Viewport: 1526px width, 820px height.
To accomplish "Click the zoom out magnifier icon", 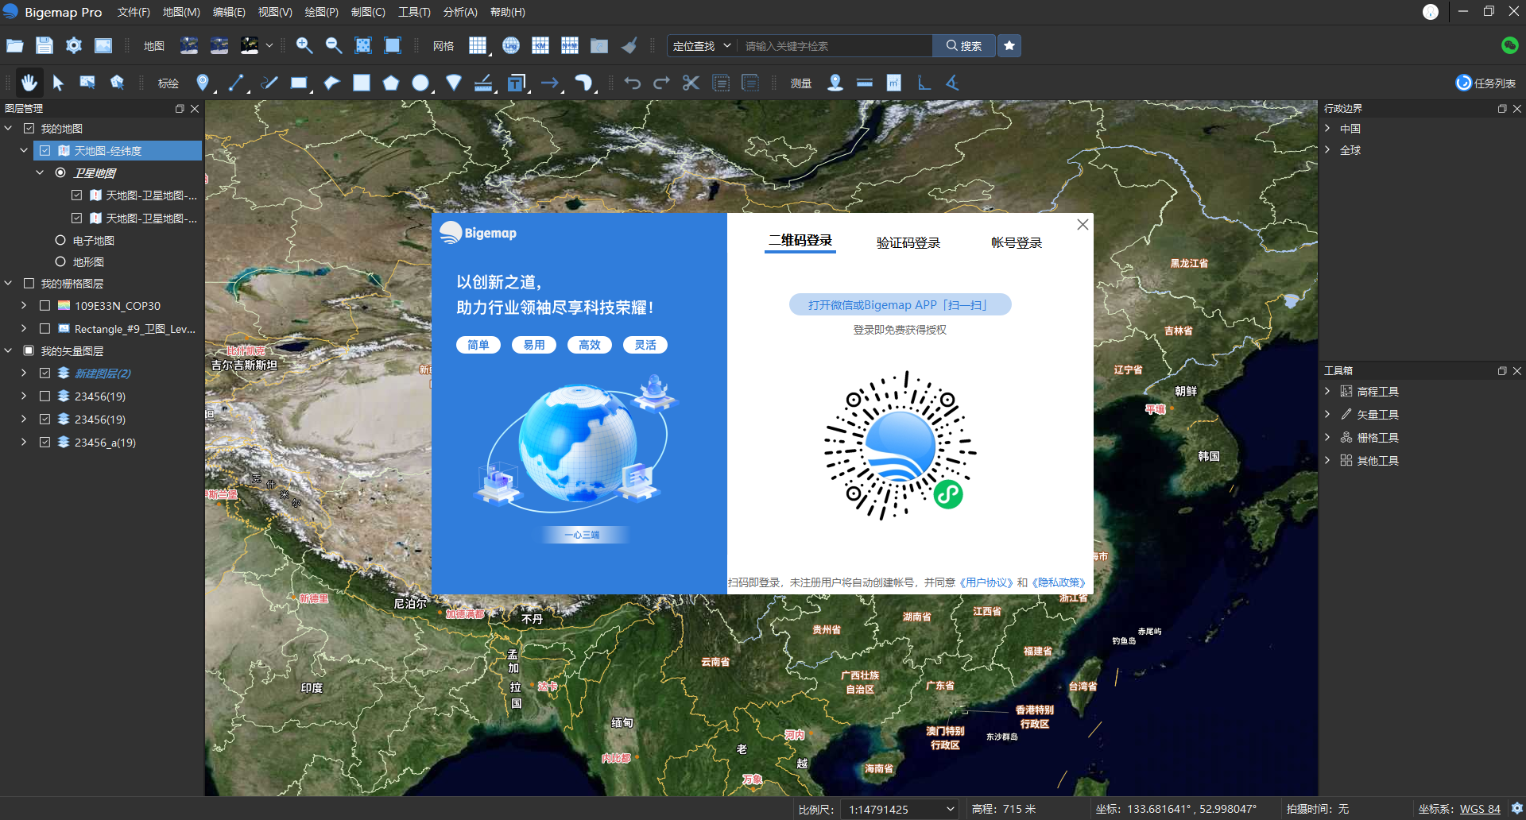I will pyautogui.click(x=334, y=46).
